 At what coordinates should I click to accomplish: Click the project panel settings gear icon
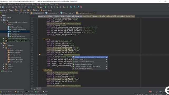pos(25,13)
